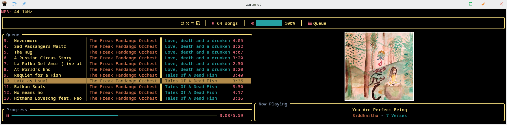The height and width of the screenshot is (125, 507).
Task: Toggle the shuffle (random) icon
Action: (187, 23)
